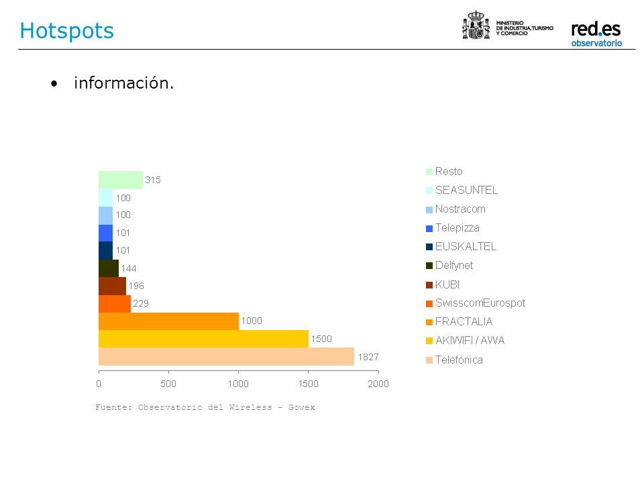Click the 144 data label
The height and width of the screenshot is (483, 644).
point(129,268)
